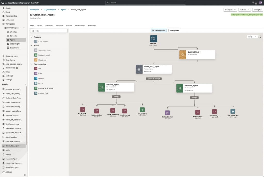Click the Create button in sidebar
Screen dimensions: 264x177
[6, 8]
